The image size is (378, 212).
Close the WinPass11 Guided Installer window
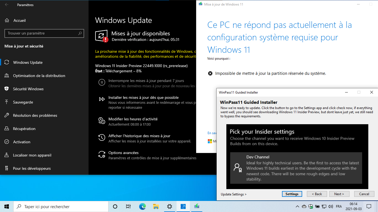click(372, 92)
